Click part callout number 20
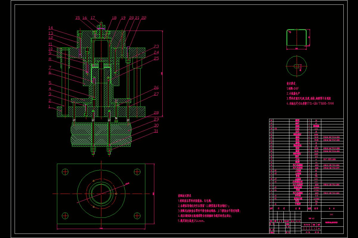The width and height of the screenshot is (358, 238). [x=131, y=18]
